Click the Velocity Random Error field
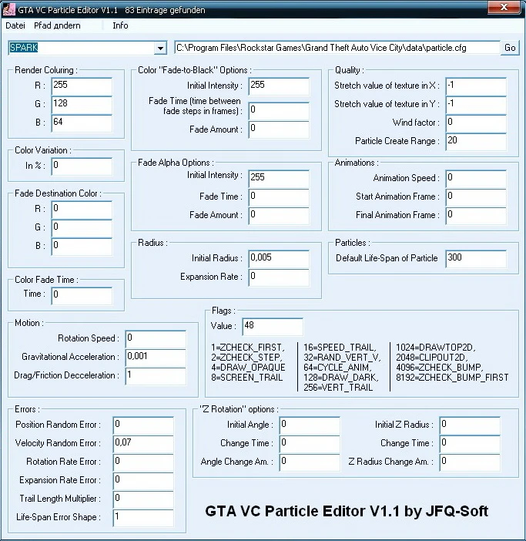 143,444
